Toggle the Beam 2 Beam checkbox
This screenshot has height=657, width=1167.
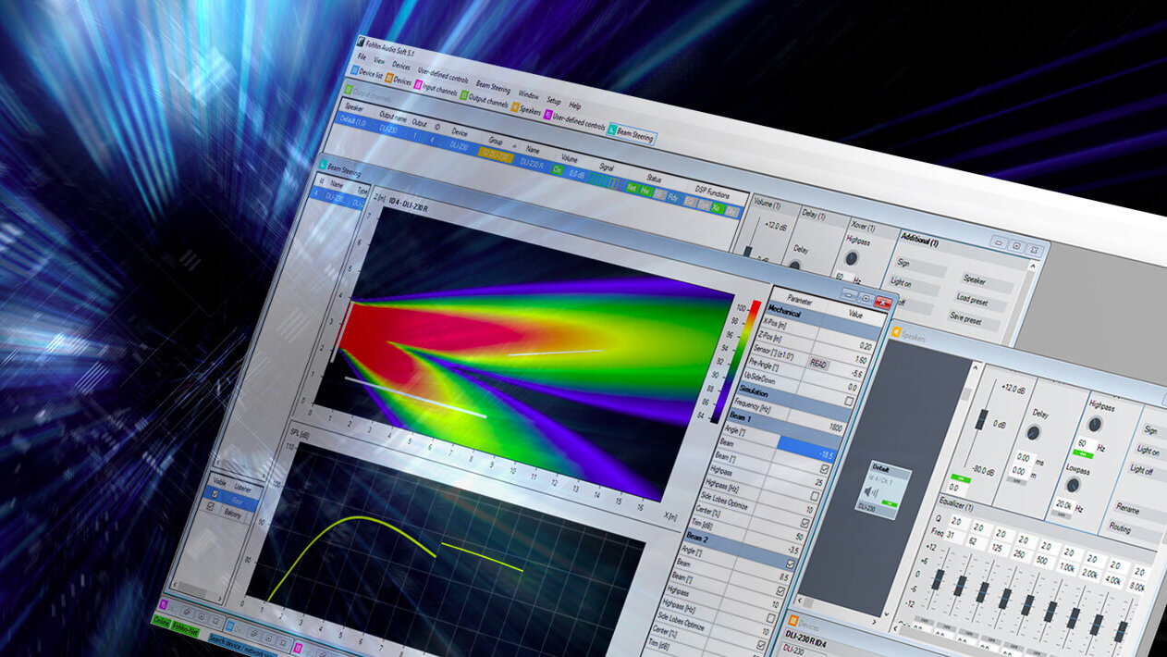[780, 590]
